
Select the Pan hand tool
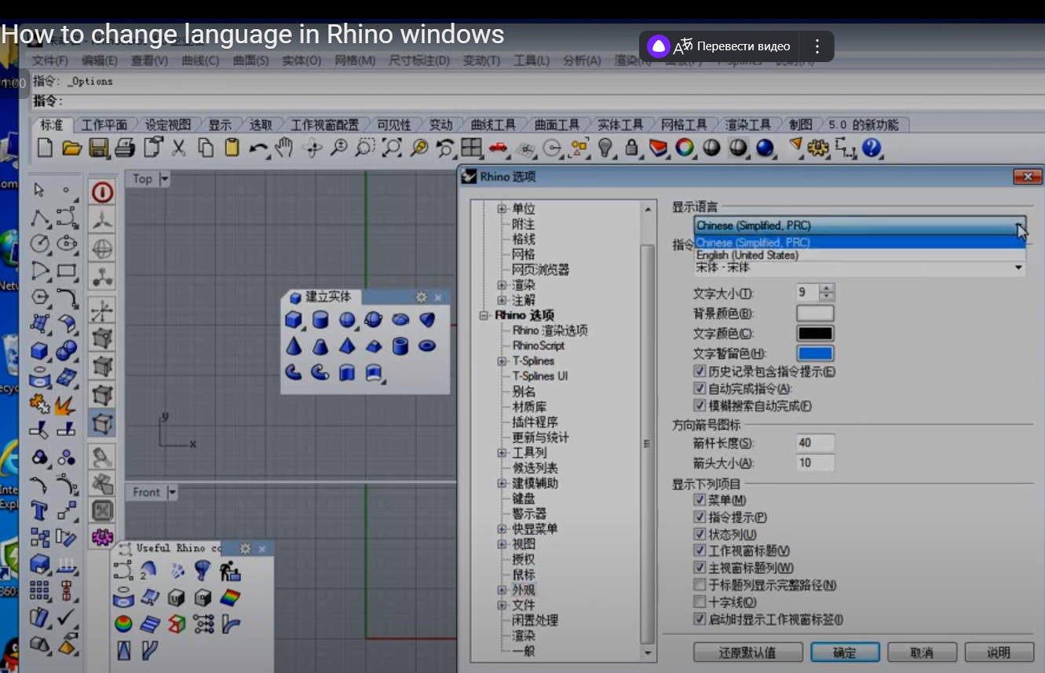(284, 148)
